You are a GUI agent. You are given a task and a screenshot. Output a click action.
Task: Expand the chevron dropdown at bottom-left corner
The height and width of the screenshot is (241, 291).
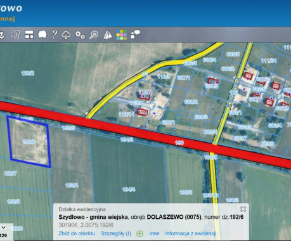[4, 228]
